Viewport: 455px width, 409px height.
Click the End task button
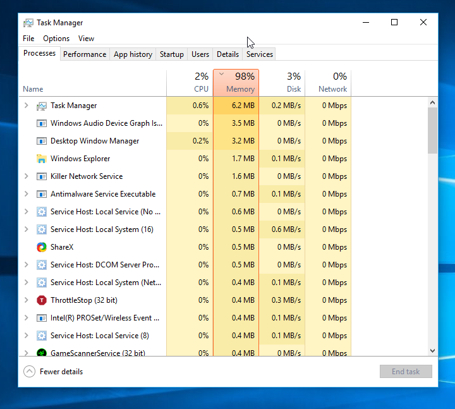(x=406, y=372)
